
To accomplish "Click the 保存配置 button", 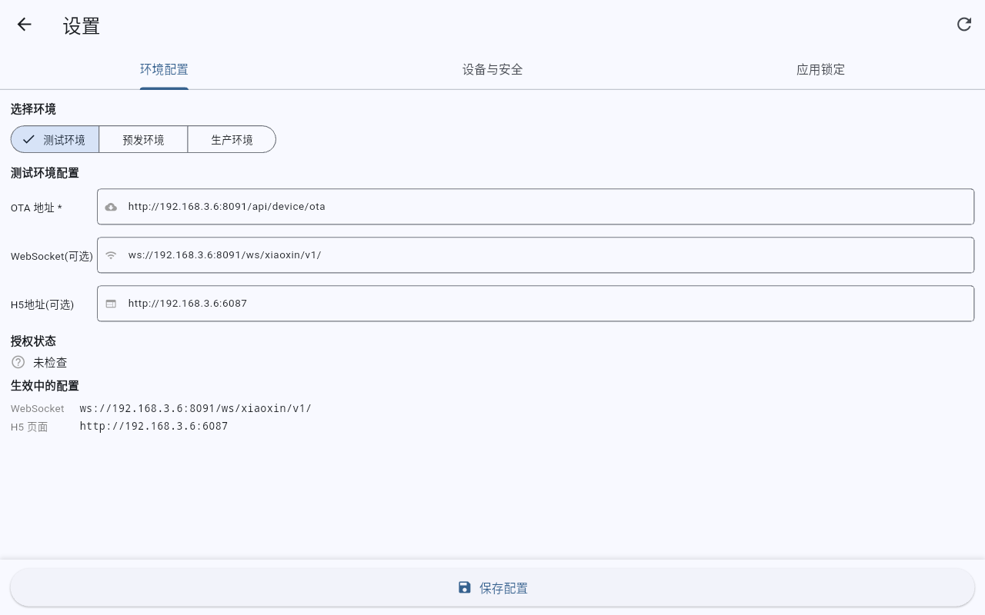I will coord(492,587).
